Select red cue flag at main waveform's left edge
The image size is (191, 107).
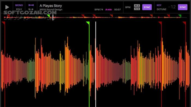click(x=4, y=23)
